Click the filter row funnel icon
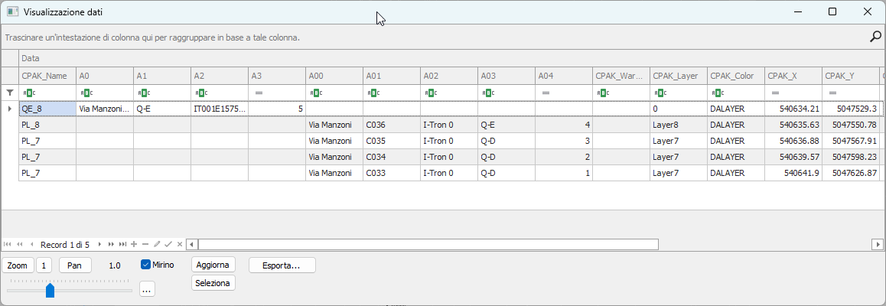 [x=10, y=93]
